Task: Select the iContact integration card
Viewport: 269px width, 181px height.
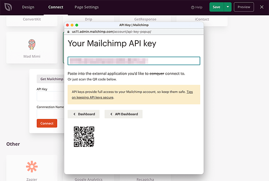Action: point(202,21)
